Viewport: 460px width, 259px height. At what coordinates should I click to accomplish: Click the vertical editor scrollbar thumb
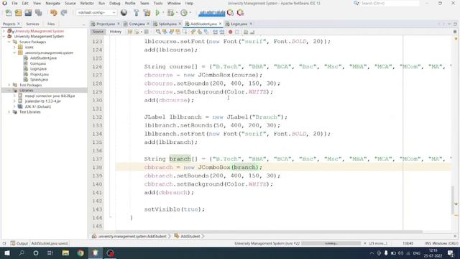(454, 200)
